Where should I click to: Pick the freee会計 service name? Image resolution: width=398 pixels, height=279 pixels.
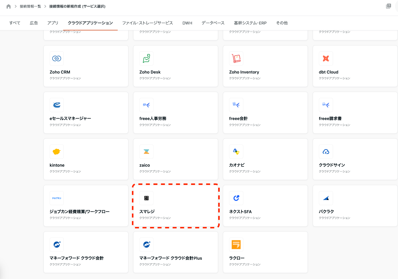click(239, 119)
